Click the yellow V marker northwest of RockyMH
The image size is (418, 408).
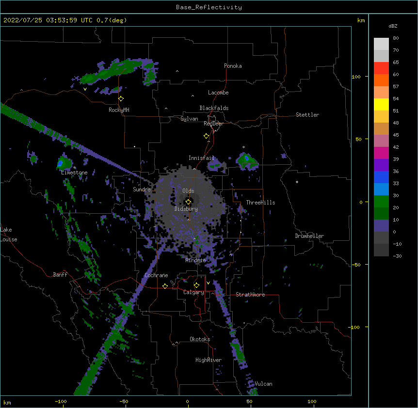(x=85, y=89)
